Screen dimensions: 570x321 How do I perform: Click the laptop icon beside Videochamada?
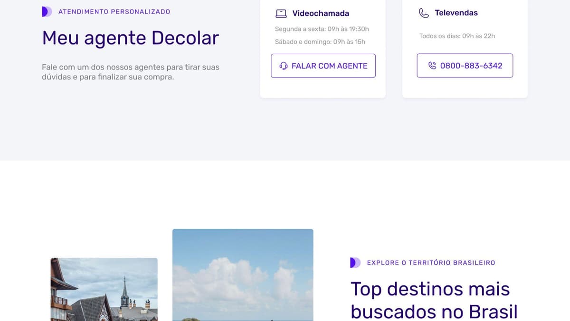[x=282, y=13]
